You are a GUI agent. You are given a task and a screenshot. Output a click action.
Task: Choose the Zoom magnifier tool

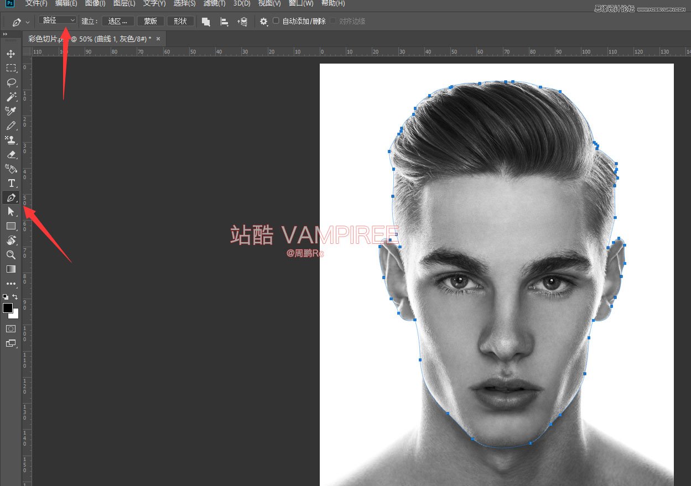11,255
